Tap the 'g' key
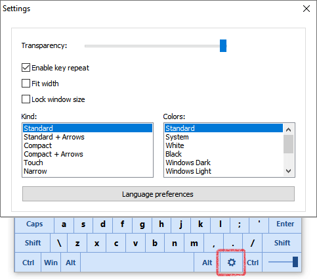 [142, 224]
